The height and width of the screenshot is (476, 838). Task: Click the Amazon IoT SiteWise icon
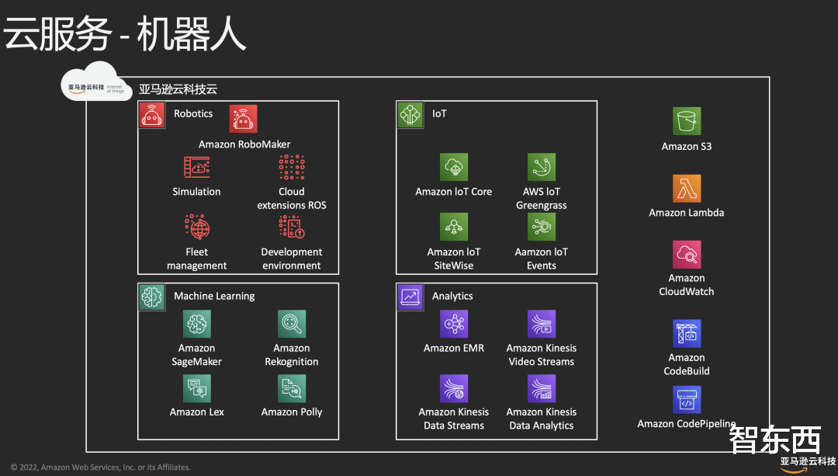point(454,227)
